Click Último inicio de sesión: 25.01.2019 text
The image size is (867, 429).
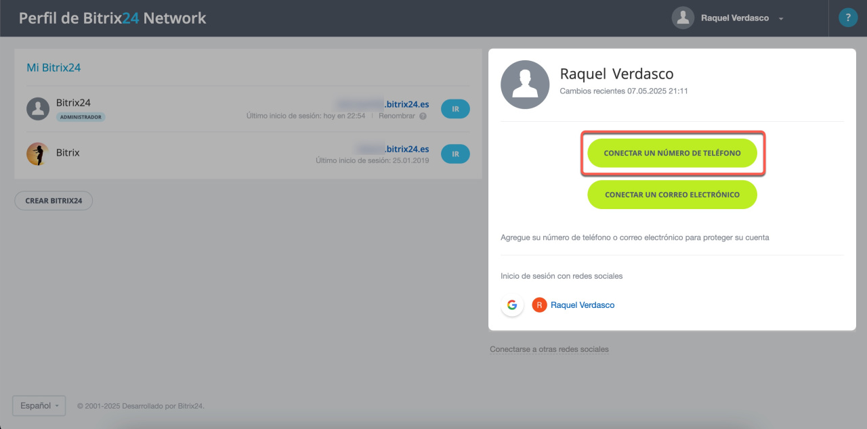pyautogui.click(x=372, y=161)
